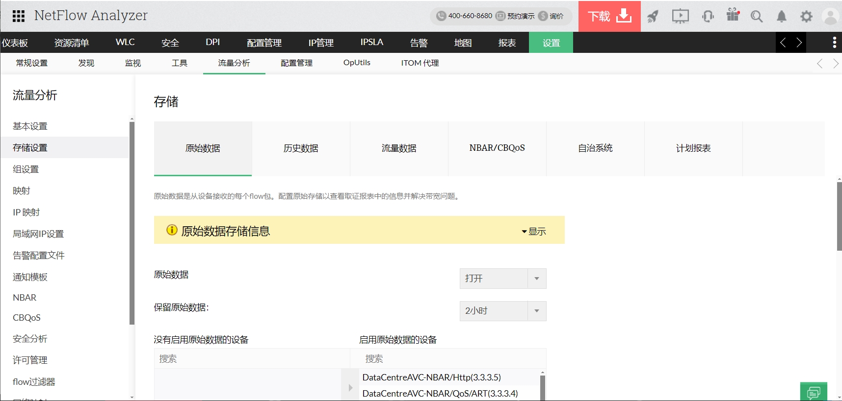842x401 pixels.
Task: Click the presentation screen icon
Action: click(680, 17)
